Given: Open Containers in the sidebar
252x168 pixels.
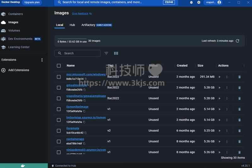Looking at the screenshot, I should coord(15,14).
